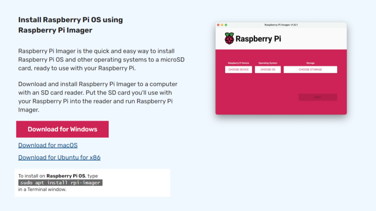Screen dimensions: 376x211
Task: Click the Raspberry Pi logo icon
Action: [x=229, y=39]
